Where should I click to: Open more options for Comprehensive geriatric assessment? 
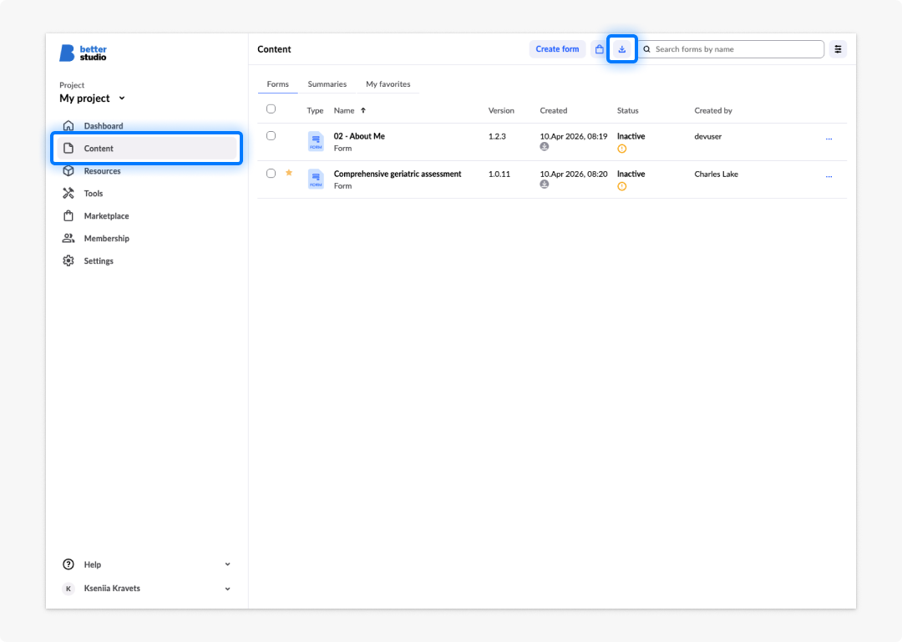pyautogui.click(x=829, y=177)
